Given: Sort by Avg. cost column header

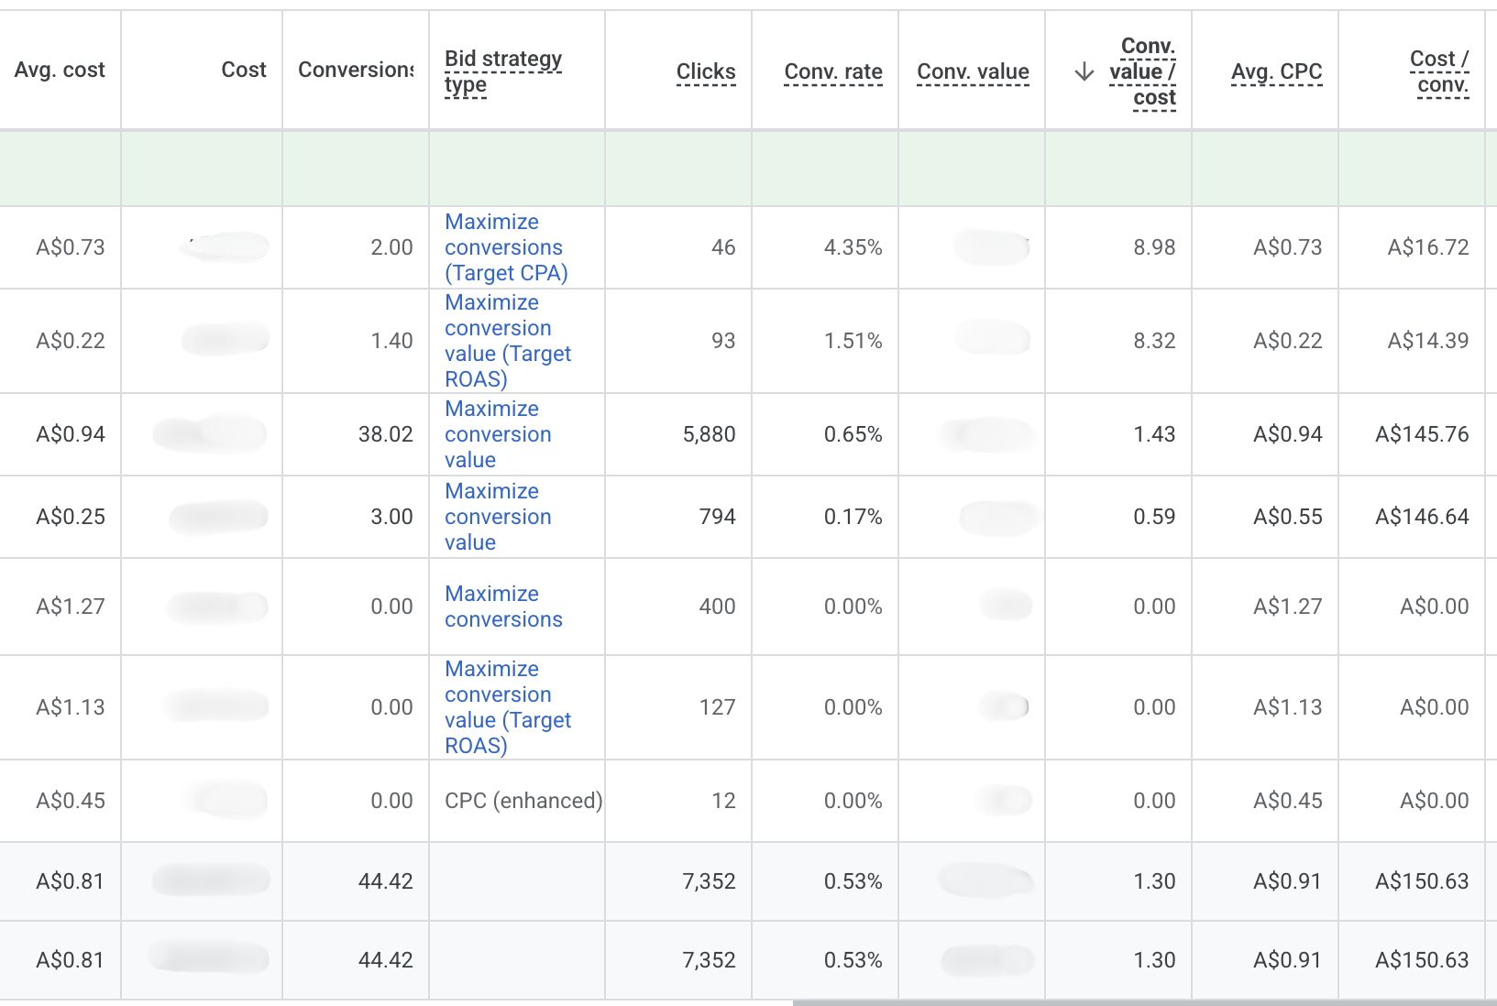Looking at the screenshot, I should (60, 70).
